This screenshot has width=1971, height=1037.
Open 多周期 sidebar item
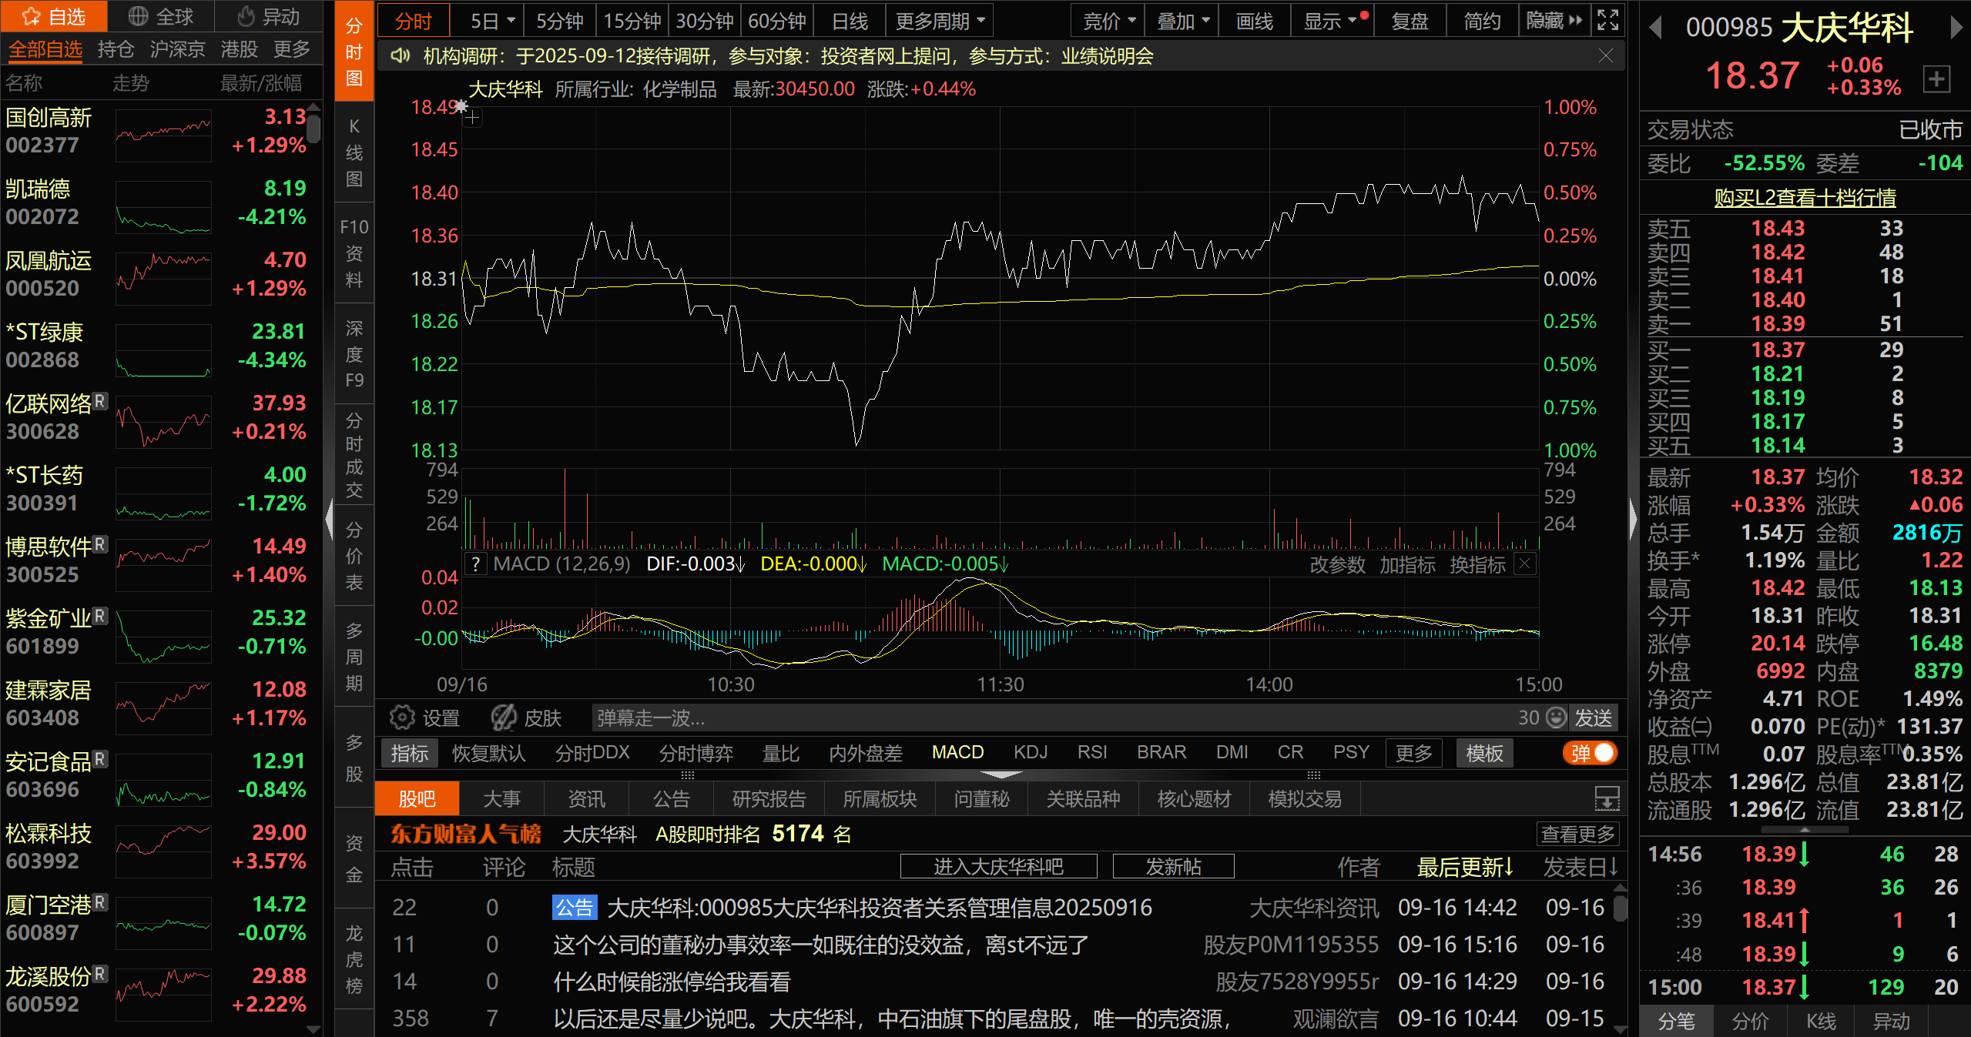click(354, 657)
